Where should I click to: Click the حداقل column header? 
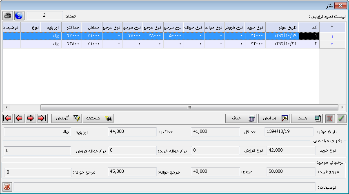pyautogui.click(x=92, y=27)
